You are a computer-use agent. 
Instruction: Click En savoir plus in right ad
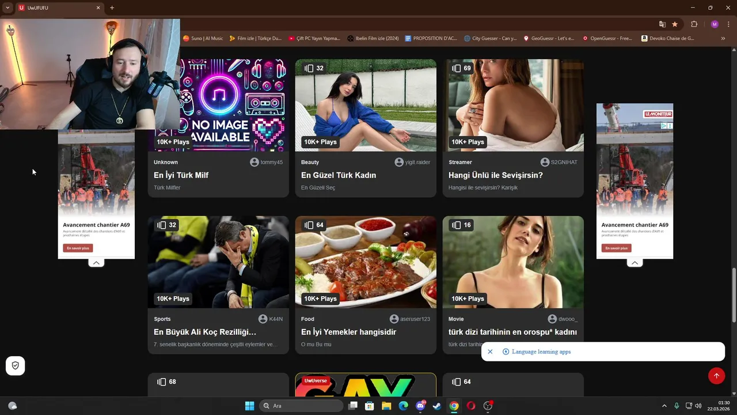(x=616, y=248)
